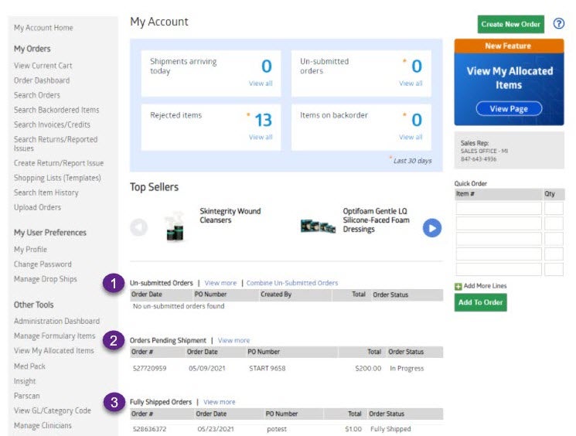The image size is (576, 436).
Task: Open Change Password in the sidebar
Action: tap(43, 264)
